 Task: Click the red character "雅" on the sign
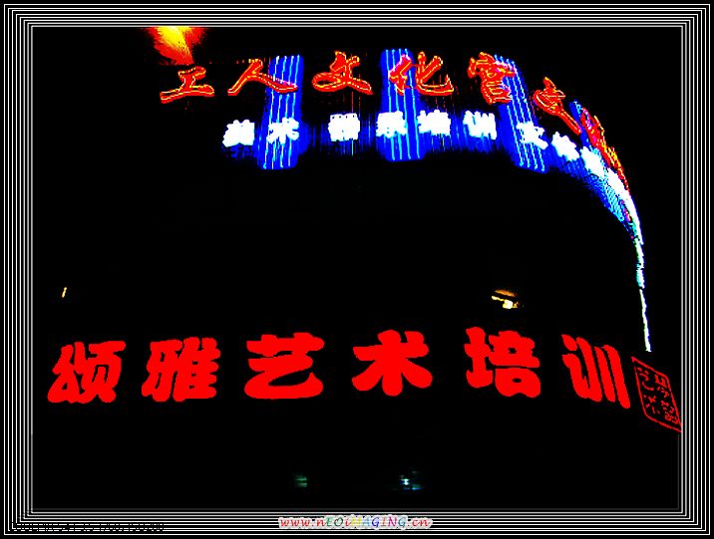(180, 369)
